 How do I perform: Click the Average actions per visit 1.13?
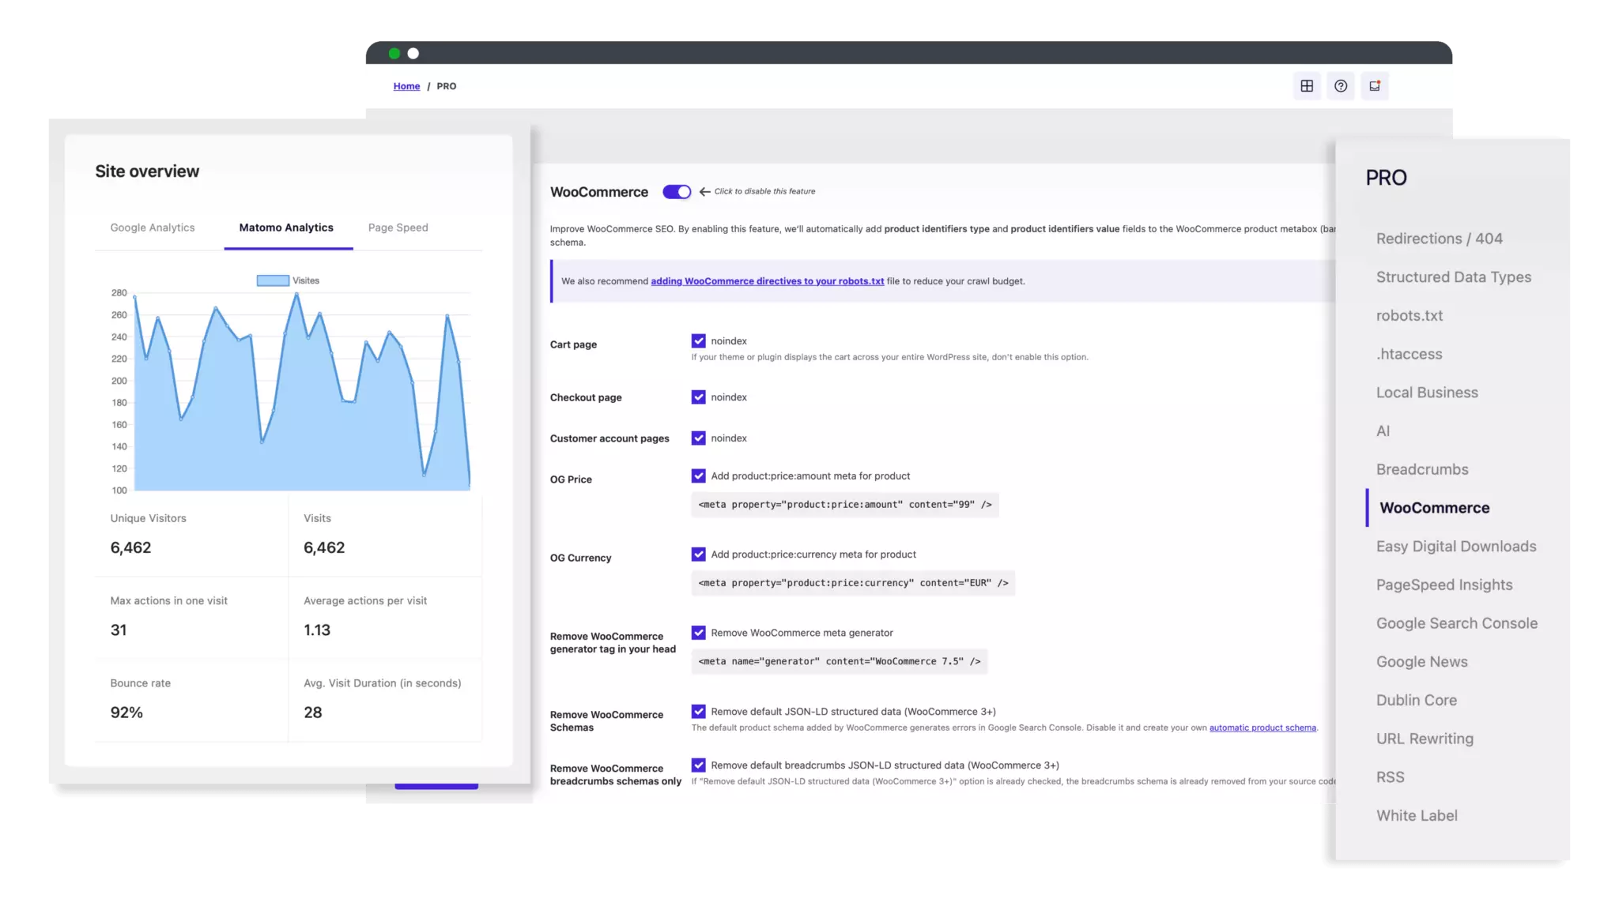317,630
